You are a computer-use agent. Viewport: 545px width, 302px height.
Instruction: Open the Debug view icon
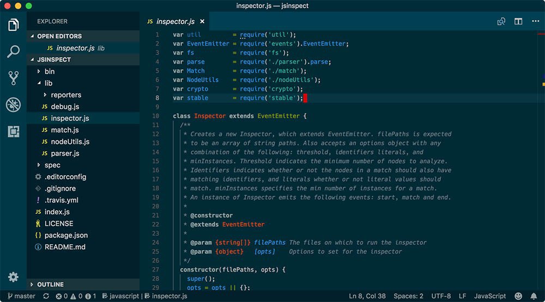14,104
